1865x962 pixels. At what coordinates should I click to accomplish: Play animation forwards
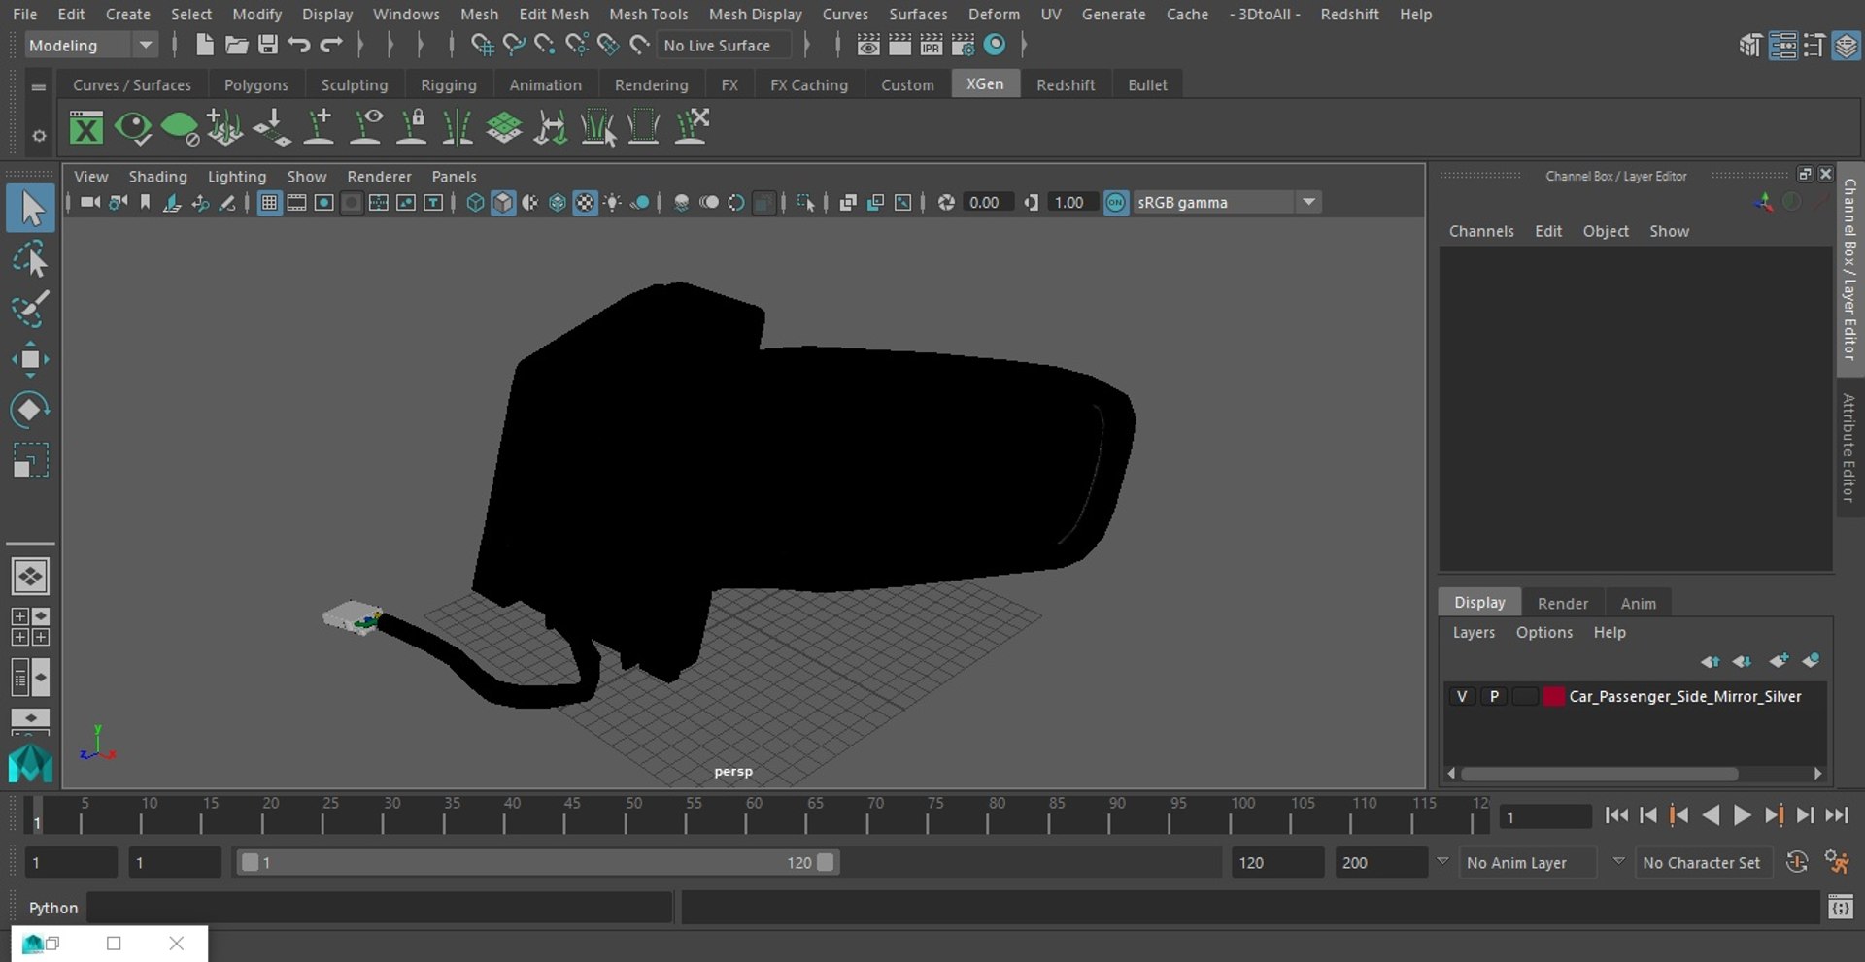(x=1742, y=815)
